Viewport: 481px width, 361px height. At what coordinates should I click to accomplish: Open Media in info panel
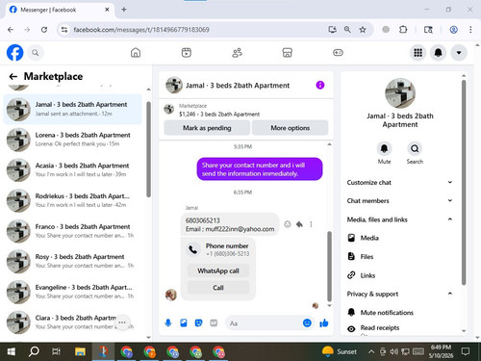click(x=400, y=238)
